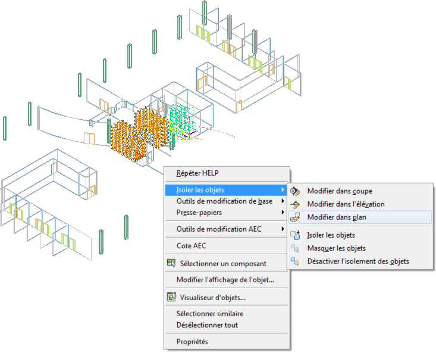Screen dimensions: 436x352
Task: Open the highlighted Isoler les objets menu entry
Action: click(227, 190)
